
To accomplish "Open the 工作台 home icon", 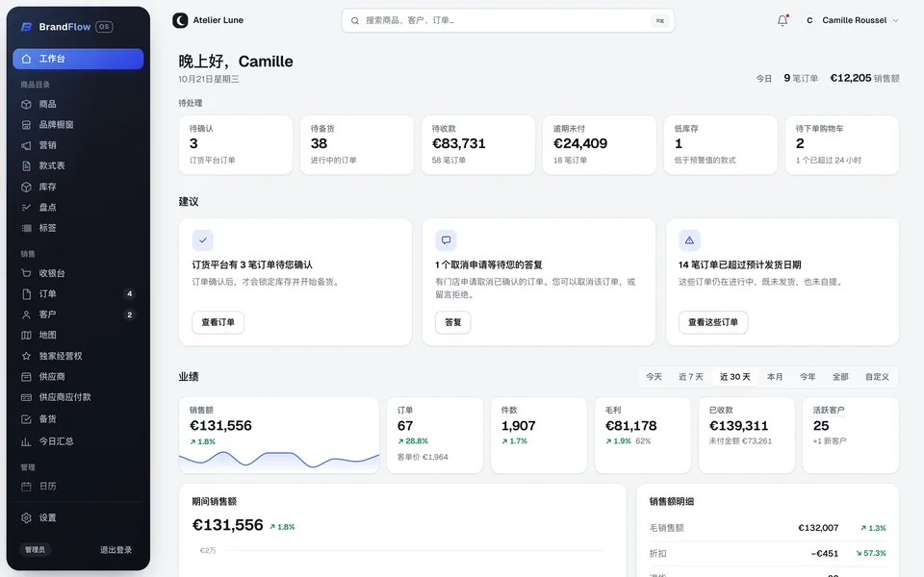I will (x=26, y=59).
